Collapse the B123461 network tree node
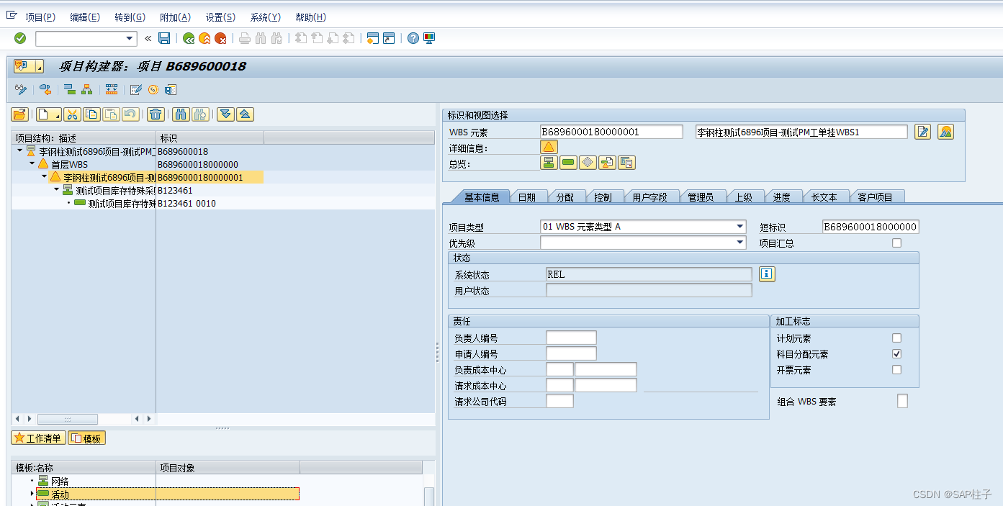1003x506 pixels. click(56, 189)
